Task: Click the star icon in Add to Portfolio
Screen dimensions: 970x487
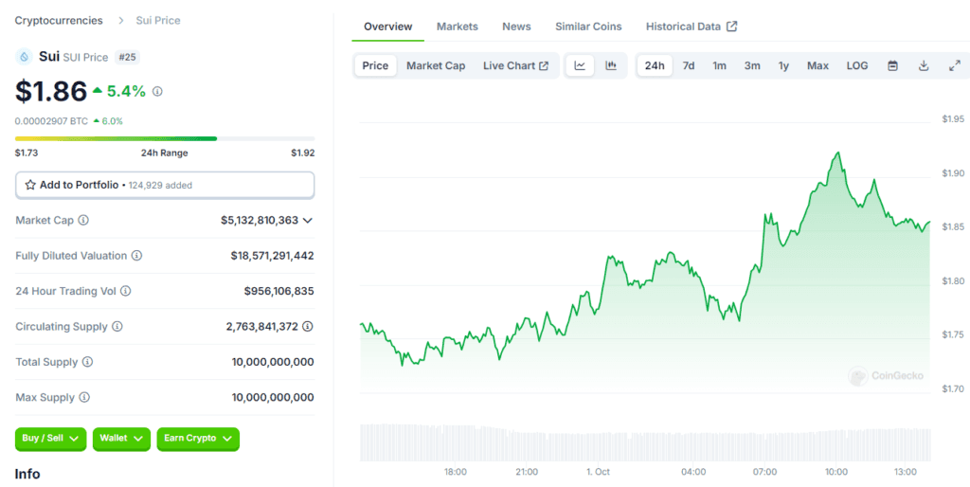Action: click(x=30, y=185)
